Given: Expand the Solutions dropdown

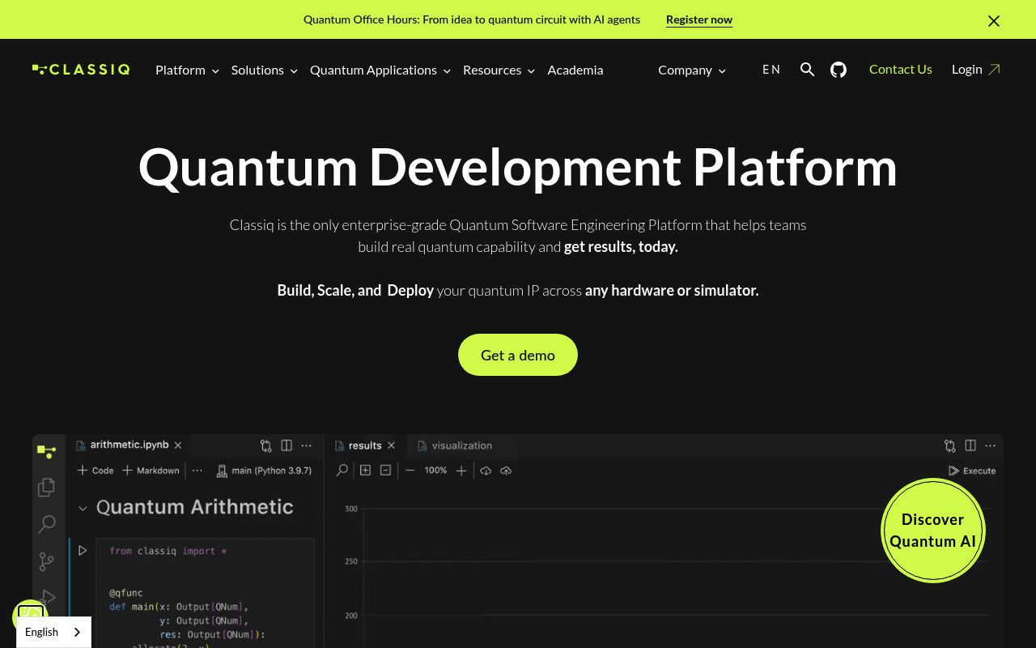Looking at the screenshot, I should (265, 70).
